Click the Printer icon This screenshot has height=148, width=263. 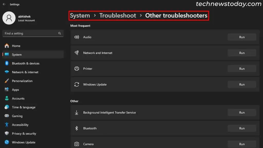77,69
